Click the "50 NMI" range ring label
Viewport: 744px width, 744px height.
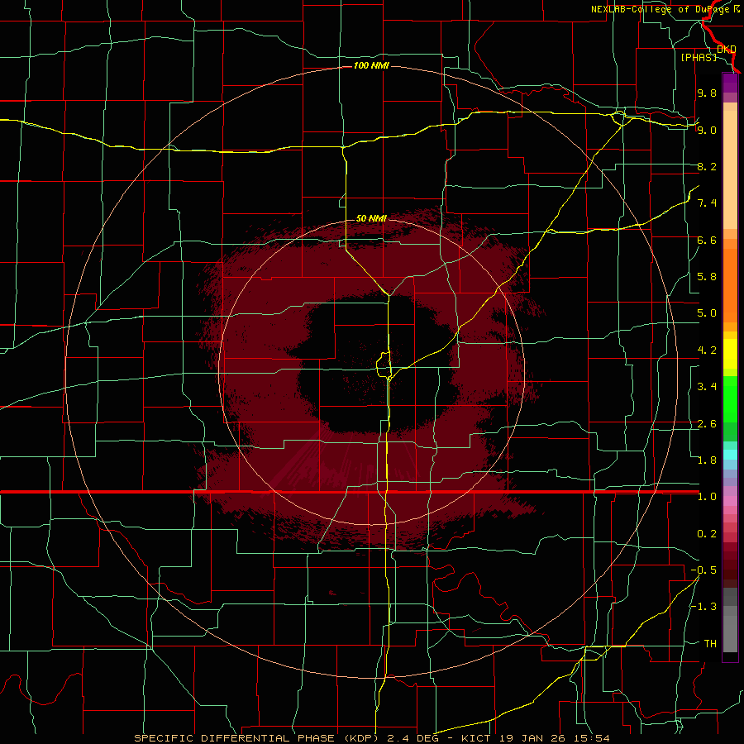pos(371,218)
